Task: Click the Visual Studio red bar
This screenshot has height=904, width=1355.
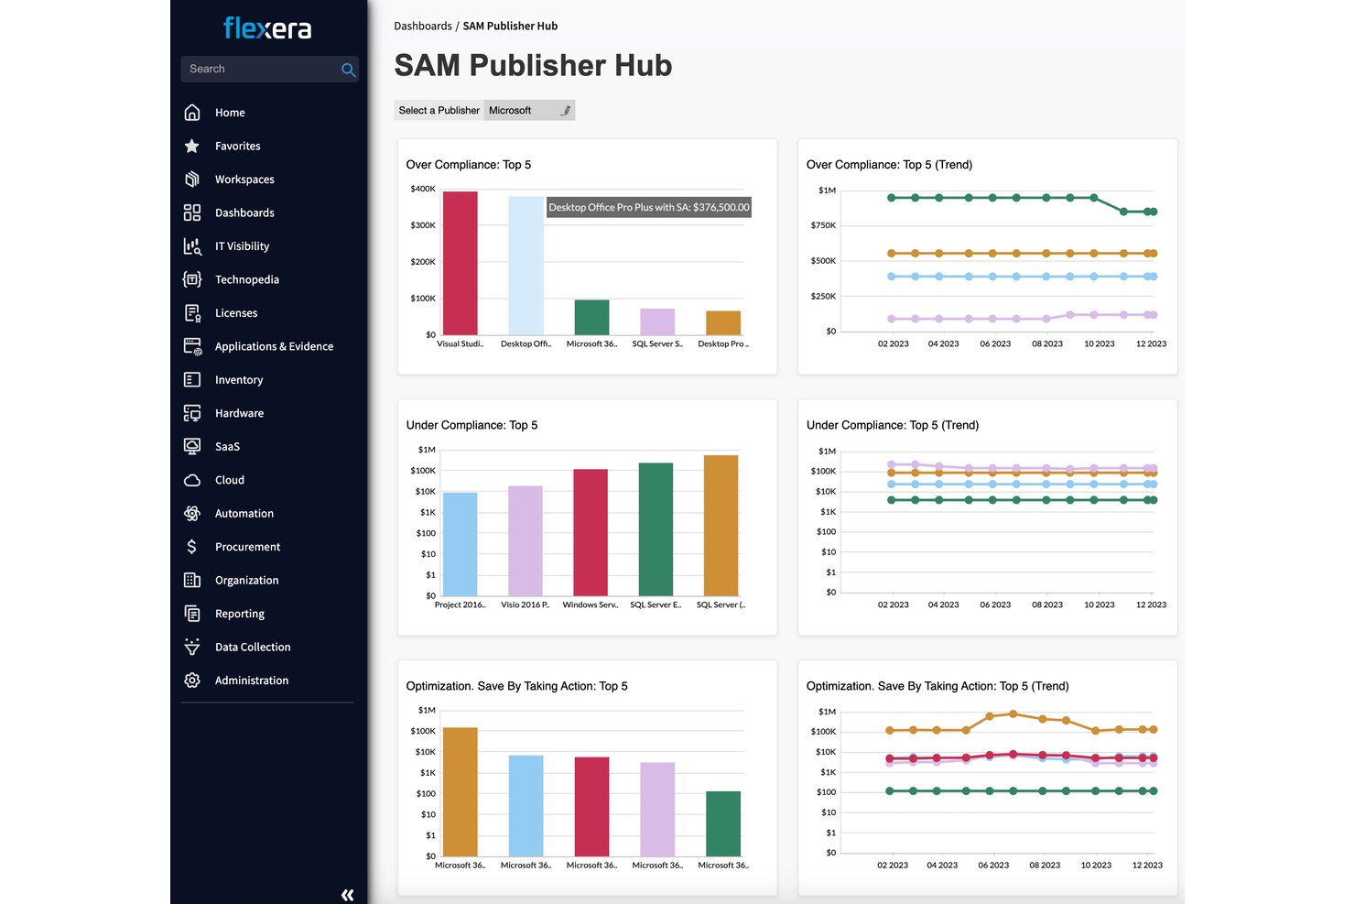Action: coord(460,263)
